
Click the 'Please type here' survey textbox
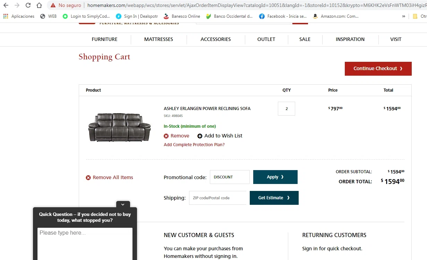(85, 244)
